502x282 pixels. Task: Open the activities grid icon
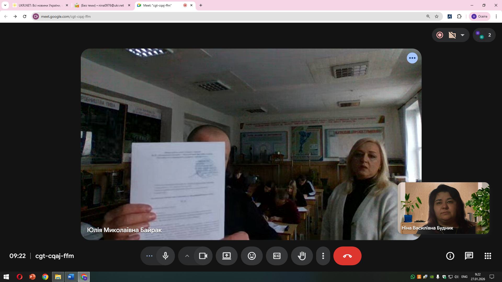[488, 256]
